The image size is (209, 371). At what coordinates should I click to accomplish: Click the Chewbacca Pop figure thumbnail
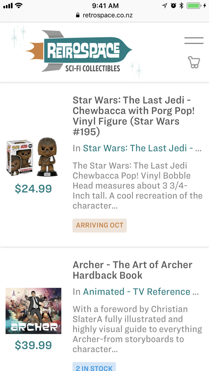click(33, 157)
